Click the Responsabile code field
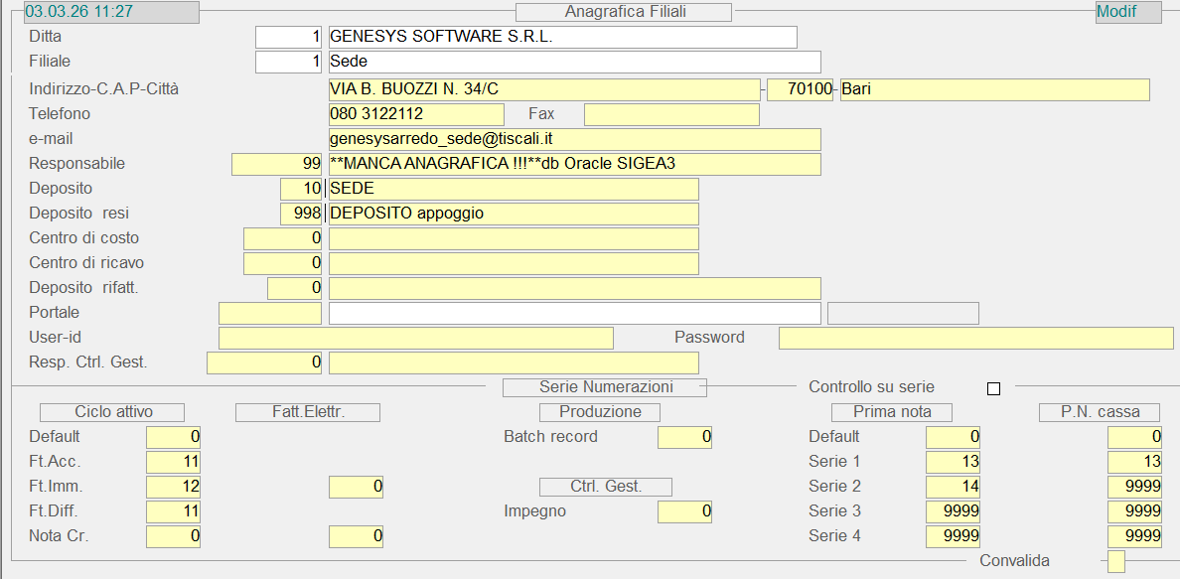The height and width of the screenshot is (579, 1180). [x=276, y=164]
